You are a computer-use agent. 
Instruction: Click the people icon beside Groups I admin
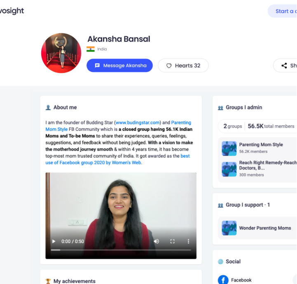(220, 108)
